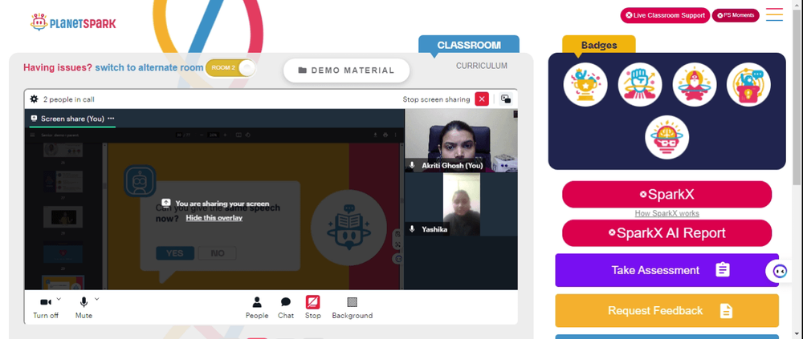This screenshot has width=803, height=339.
Task: Click YES button on shared slide
Action: [x=174, y=253]
